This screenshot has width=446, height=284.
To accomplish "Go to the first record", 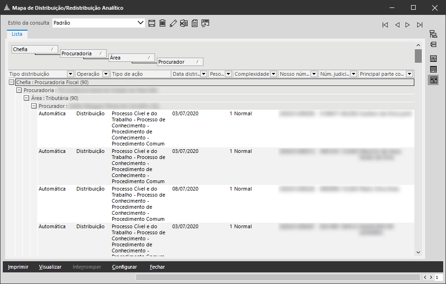I will click(385, 25).
